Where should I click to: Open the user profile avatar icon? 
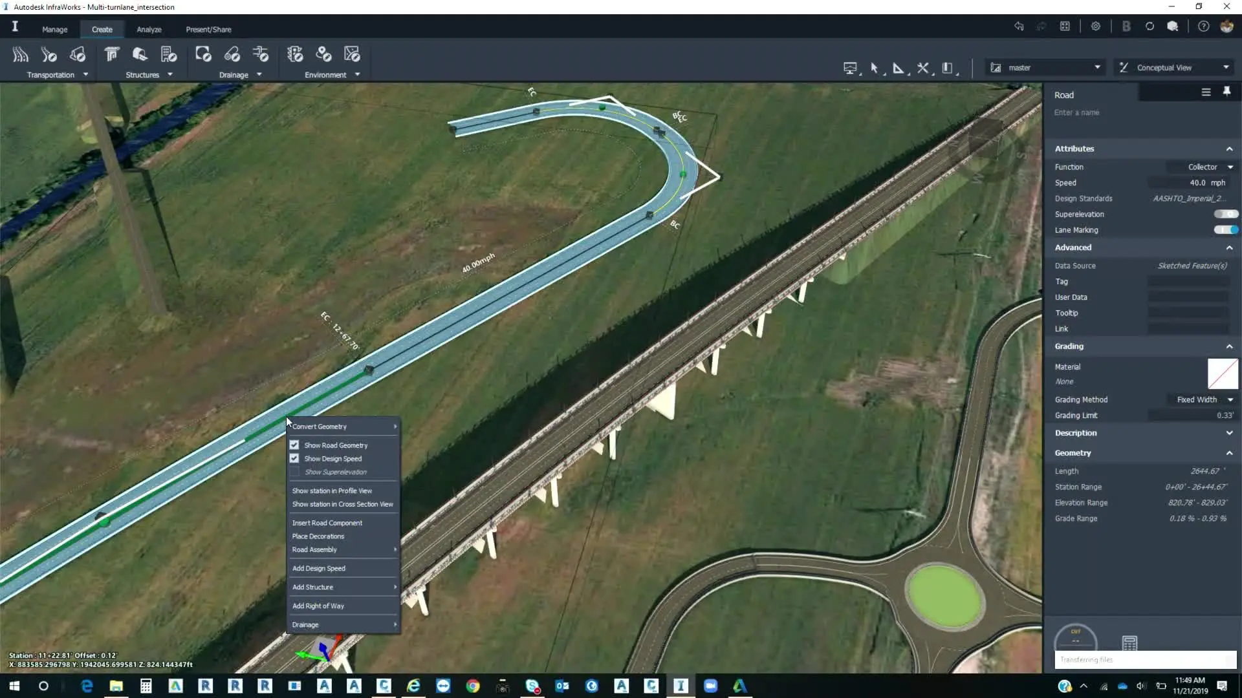tap(1226, 26)
